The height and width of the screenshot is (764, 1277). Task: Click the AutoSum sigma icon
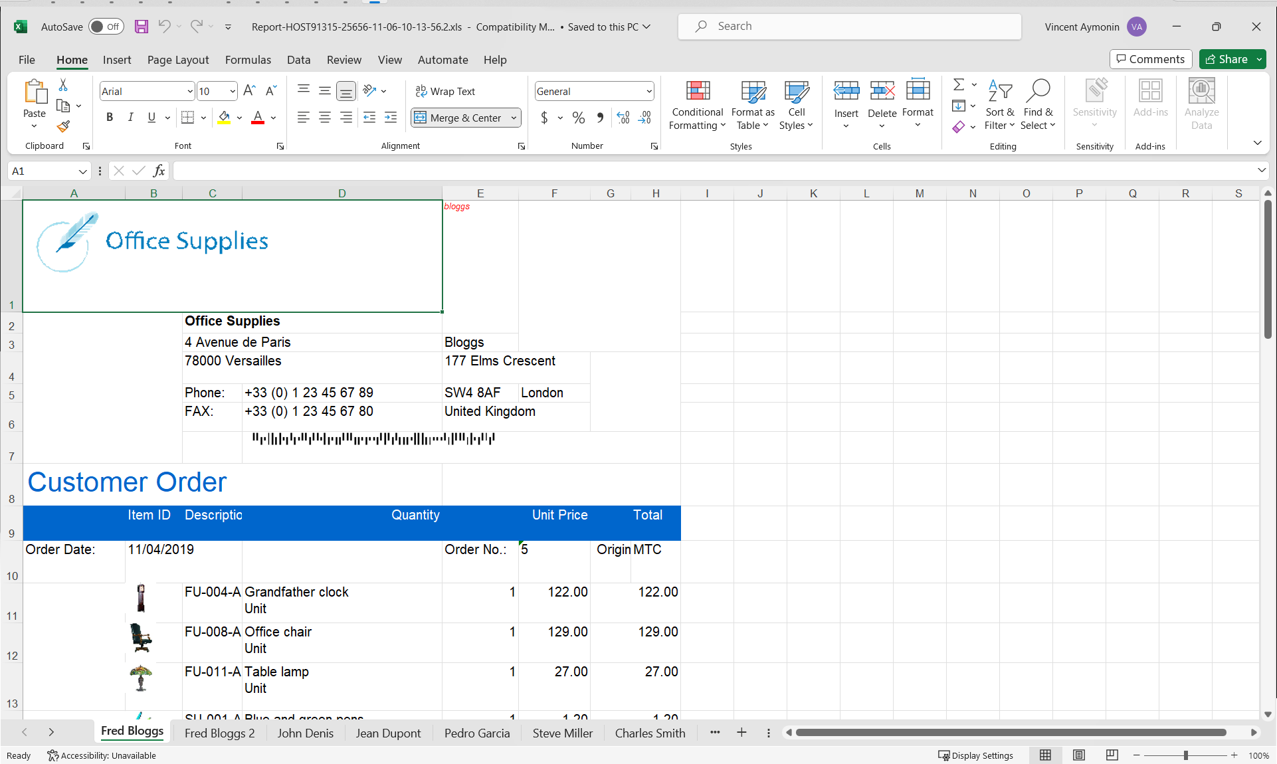(x=958, y=85)
